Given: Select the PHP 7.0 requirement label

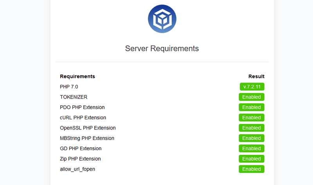Looking at the screenshot, I should (x=69, y=87).
